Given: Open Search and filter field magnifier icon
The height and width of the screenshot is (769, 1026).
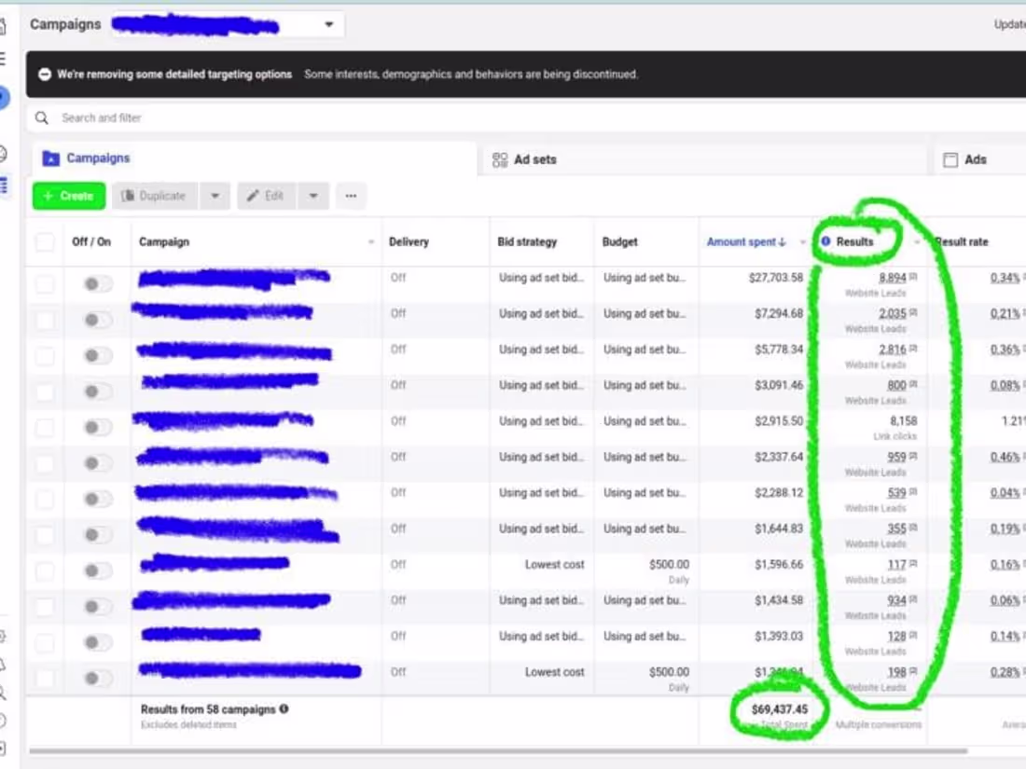Looking at the screenshot, I should click(41, 117).
